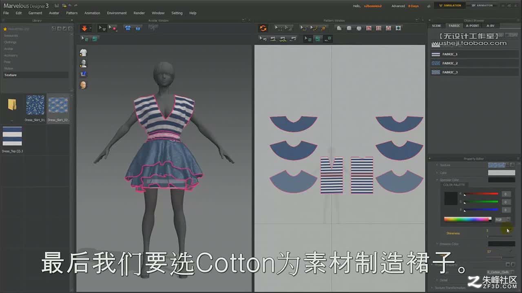This screenshot has width=522, height=293.
Task: Select the Dress_Skirt_02 texture thumbnail
Action: (58, 105)
